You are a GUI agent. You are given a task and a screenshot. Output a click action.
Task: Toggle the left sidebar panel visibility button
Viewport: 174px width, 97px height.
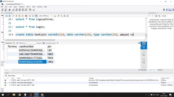click(167, 10)
